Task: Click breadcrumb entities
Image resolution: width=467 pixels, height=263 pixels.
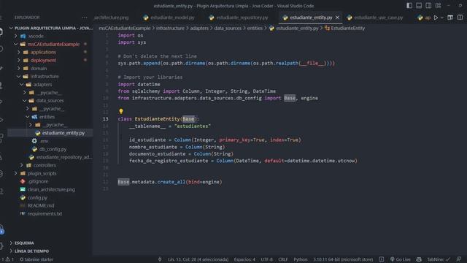Action: 255,28
